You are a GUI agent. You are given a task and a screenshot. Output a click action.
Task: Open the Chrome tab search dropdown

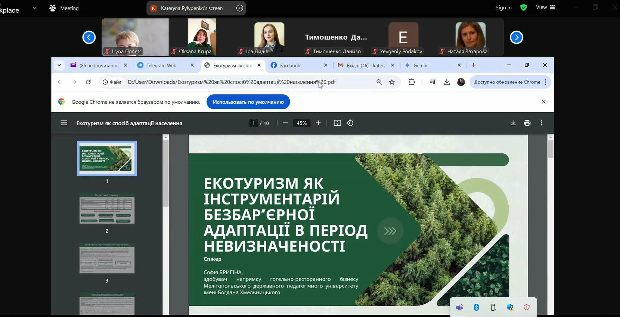coord(59,65)
